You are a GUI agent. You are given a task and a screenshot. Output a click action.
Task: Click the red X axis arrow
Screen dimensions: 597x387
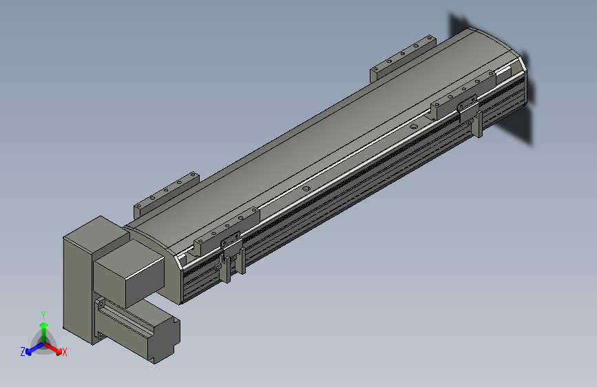[x=52, y=348]
